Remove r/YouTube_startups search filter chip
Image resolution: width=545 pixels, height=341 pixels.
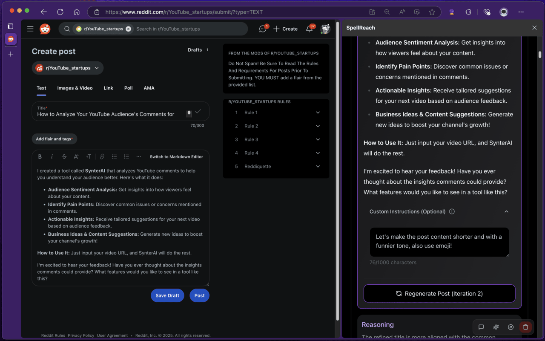[x=128, y=29]
